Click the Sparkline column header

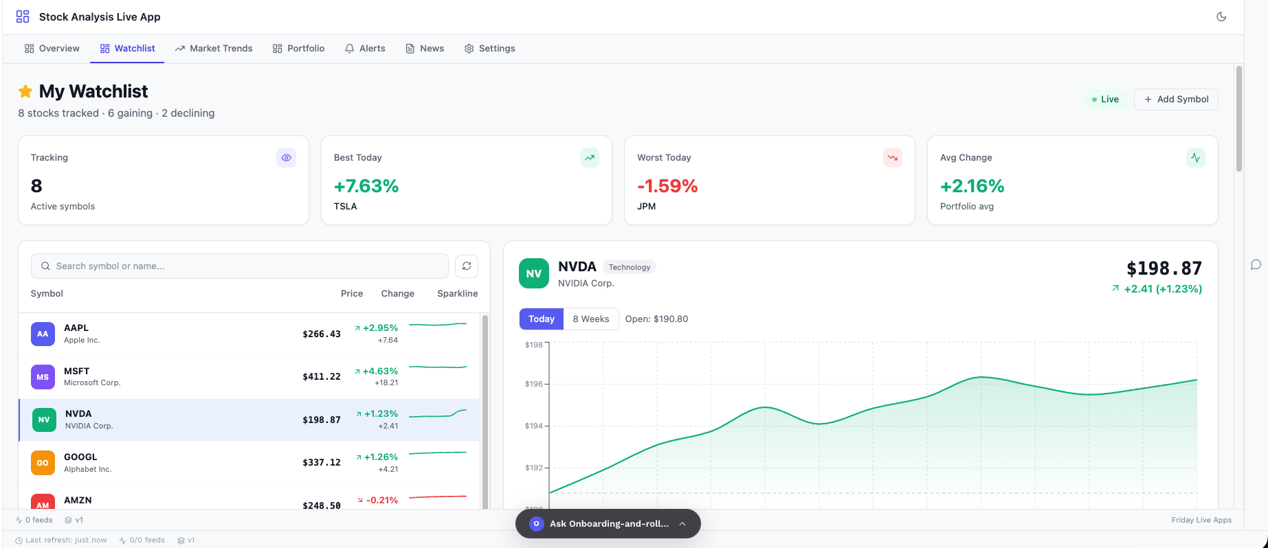click(x=458, y=293)
